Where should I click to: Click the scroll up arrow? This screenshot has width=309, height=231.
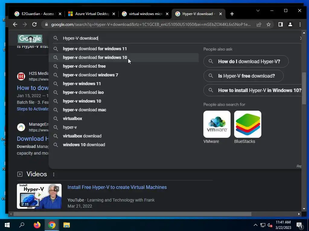point(304,33)
